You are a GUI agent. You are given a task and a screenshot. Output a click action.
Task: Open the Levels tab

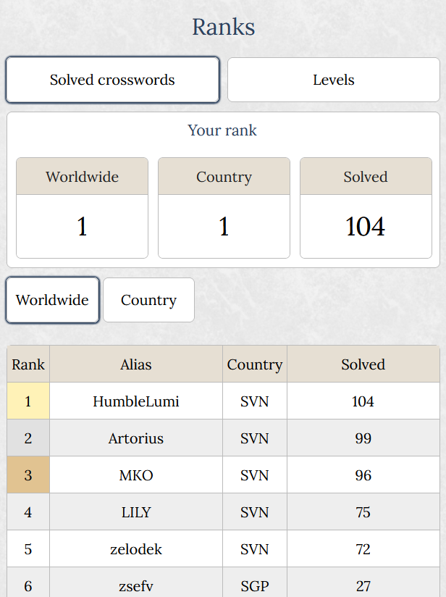click(333, 80)
